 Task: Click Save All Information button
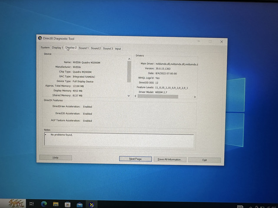pyautogui.click(x=170, y=159)
